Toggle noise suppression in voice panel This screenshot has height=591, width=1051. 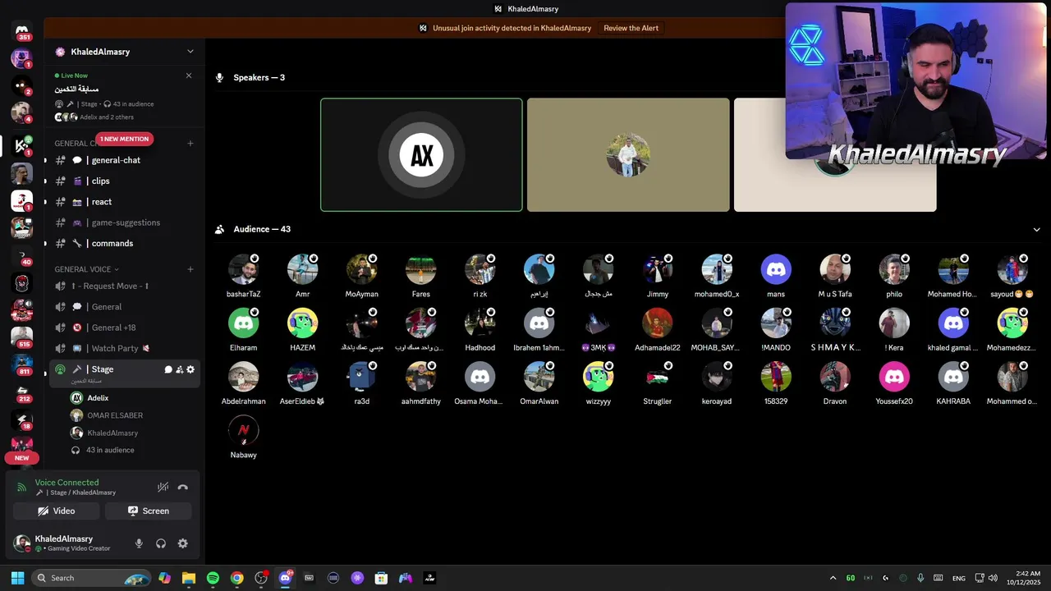coord(163,487)
